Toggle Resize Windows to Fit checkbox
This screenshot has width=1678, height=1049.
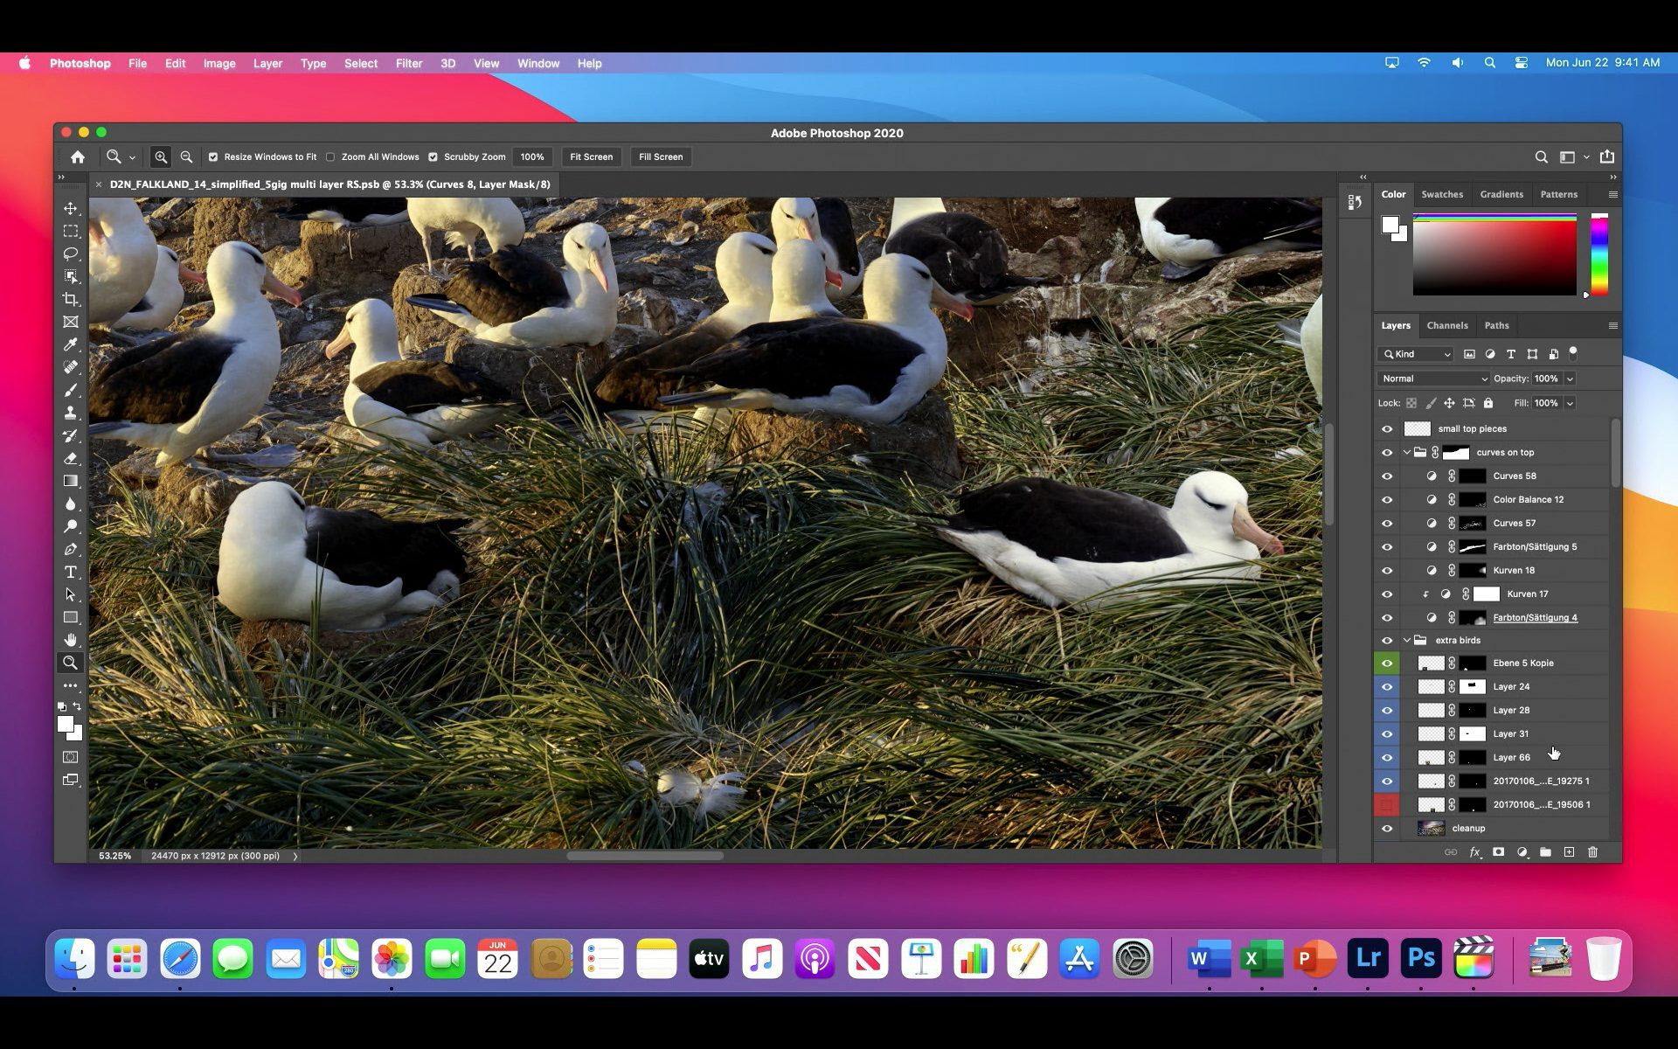pyautogui.click(x=213, y=157)
